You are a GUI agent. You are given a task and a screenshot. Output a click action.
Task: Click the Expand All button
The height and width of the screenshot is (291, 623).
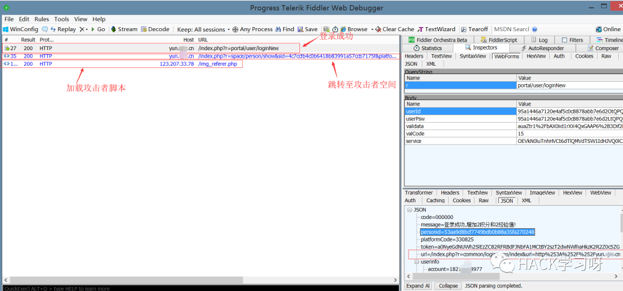pyautogui.click(x=418, y=286)
